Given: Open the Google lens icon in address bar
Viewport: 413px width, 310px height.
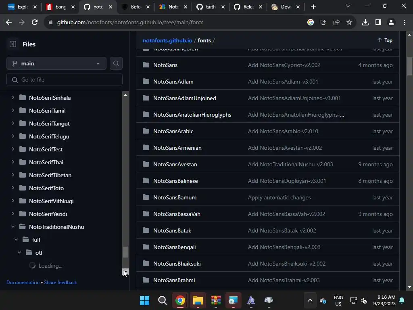Looking at the screenshot, I should pyautogui.click(x=311, y=23).
